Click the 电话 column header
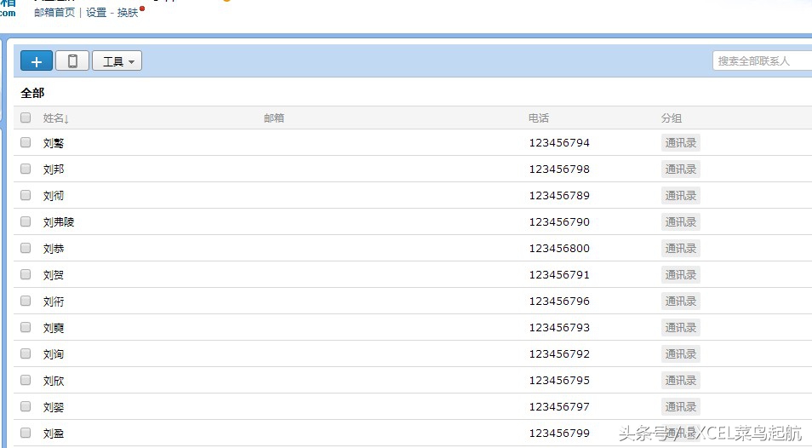 (x=539, y=118)
